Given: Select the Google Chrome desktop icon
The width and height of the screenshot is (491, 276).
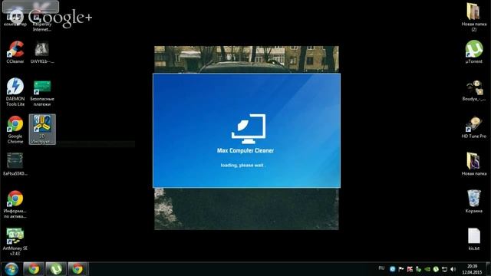Looking at the screenshot, I should pyautogui.click(x=15, y=130).
